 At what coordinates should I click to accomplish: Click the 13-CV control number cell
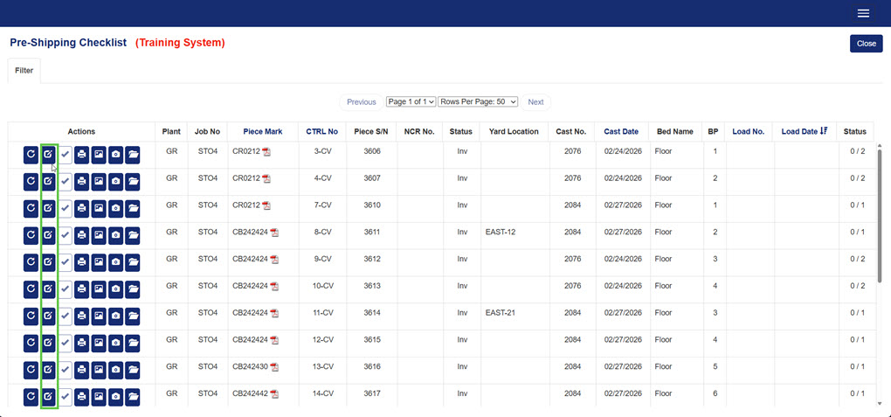(321, 367)
